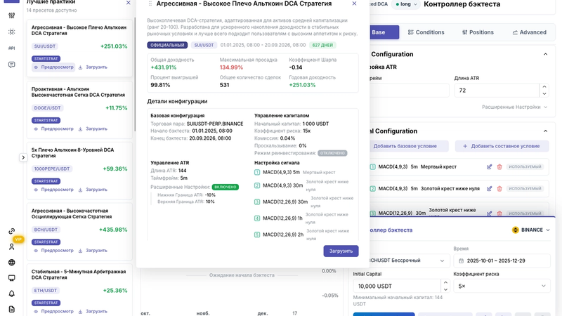This screenshot has height=316, width=562.
Task: Edit MACD(12,26,9) 30m condition in right panel
Action: click(489, 213)
